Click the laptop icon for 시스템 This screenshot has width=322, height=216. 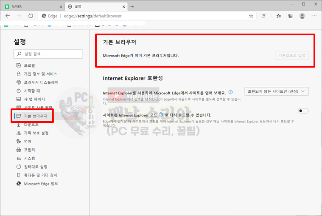click(19, 158)
